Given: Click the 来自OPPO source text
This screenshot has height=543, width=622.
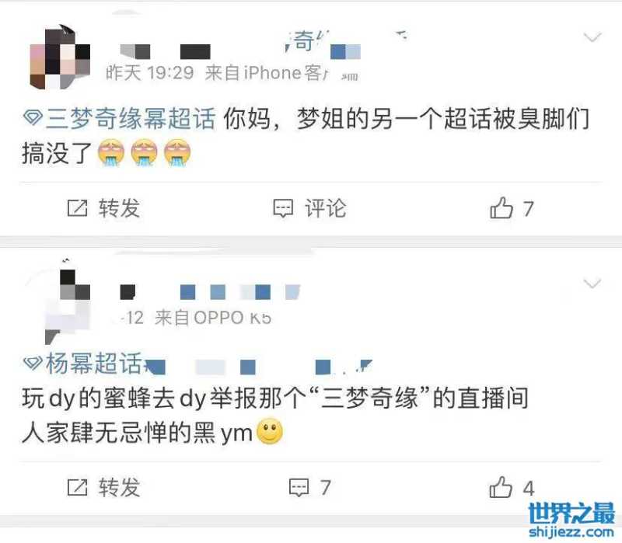Looking at the screenshot, I should [x=212, y=318].
